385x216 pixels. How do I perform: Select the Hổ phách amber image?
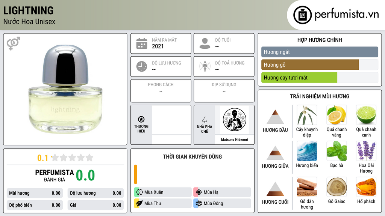pyautogui.click(x=366, y=187)
